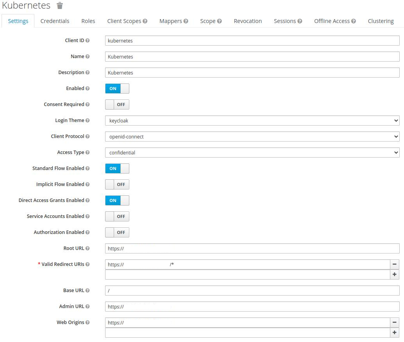Show help tooltip for Enabled setting
This screenshot has width=404, height=342.
pos(88,88)
